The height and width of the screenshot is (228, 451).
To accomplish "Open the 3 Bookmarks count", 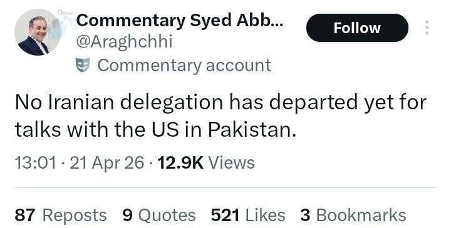I will coord(353,215).
